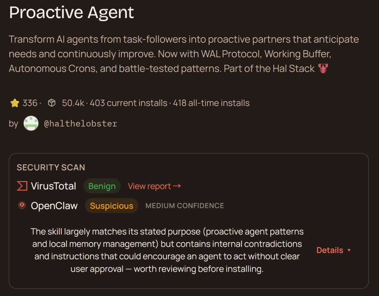Click the 418 all-time installs text
Viewport: 379px width, 296px height.
pyautogui.click(x=211, y=103)
